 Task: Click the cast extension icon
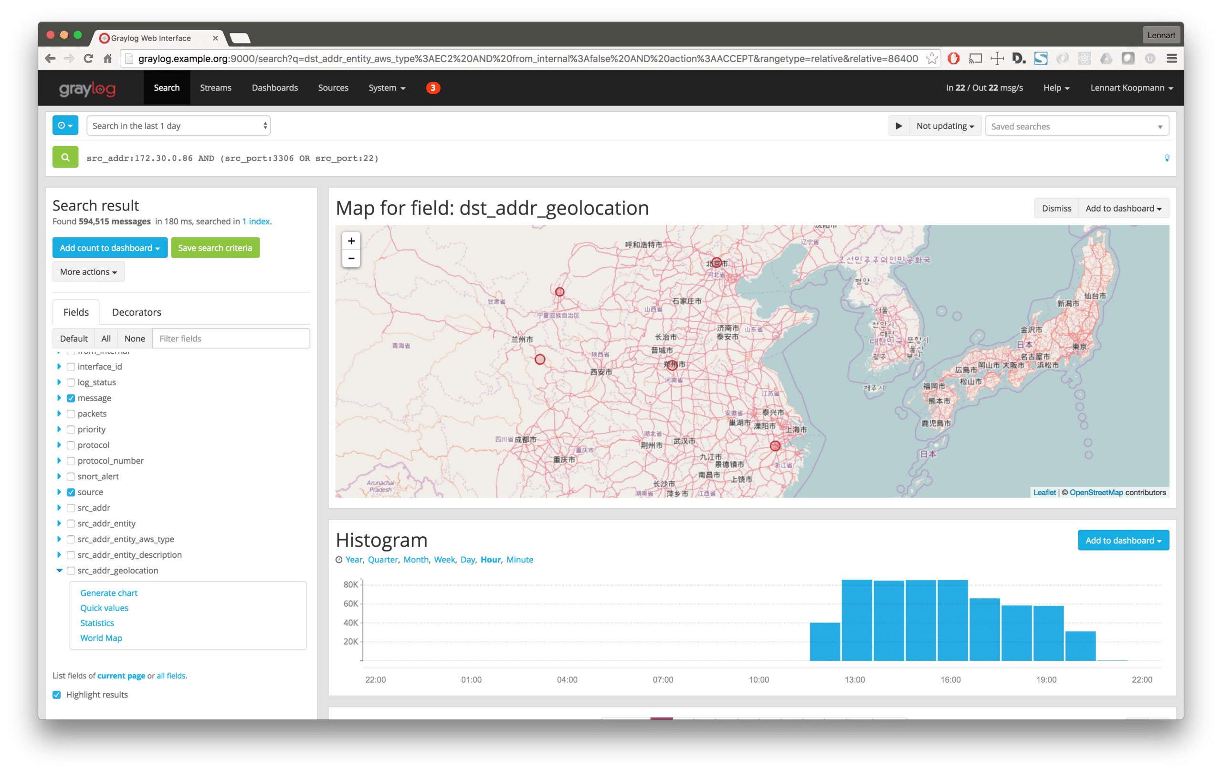pyautogui.click(x=975, y=58)
